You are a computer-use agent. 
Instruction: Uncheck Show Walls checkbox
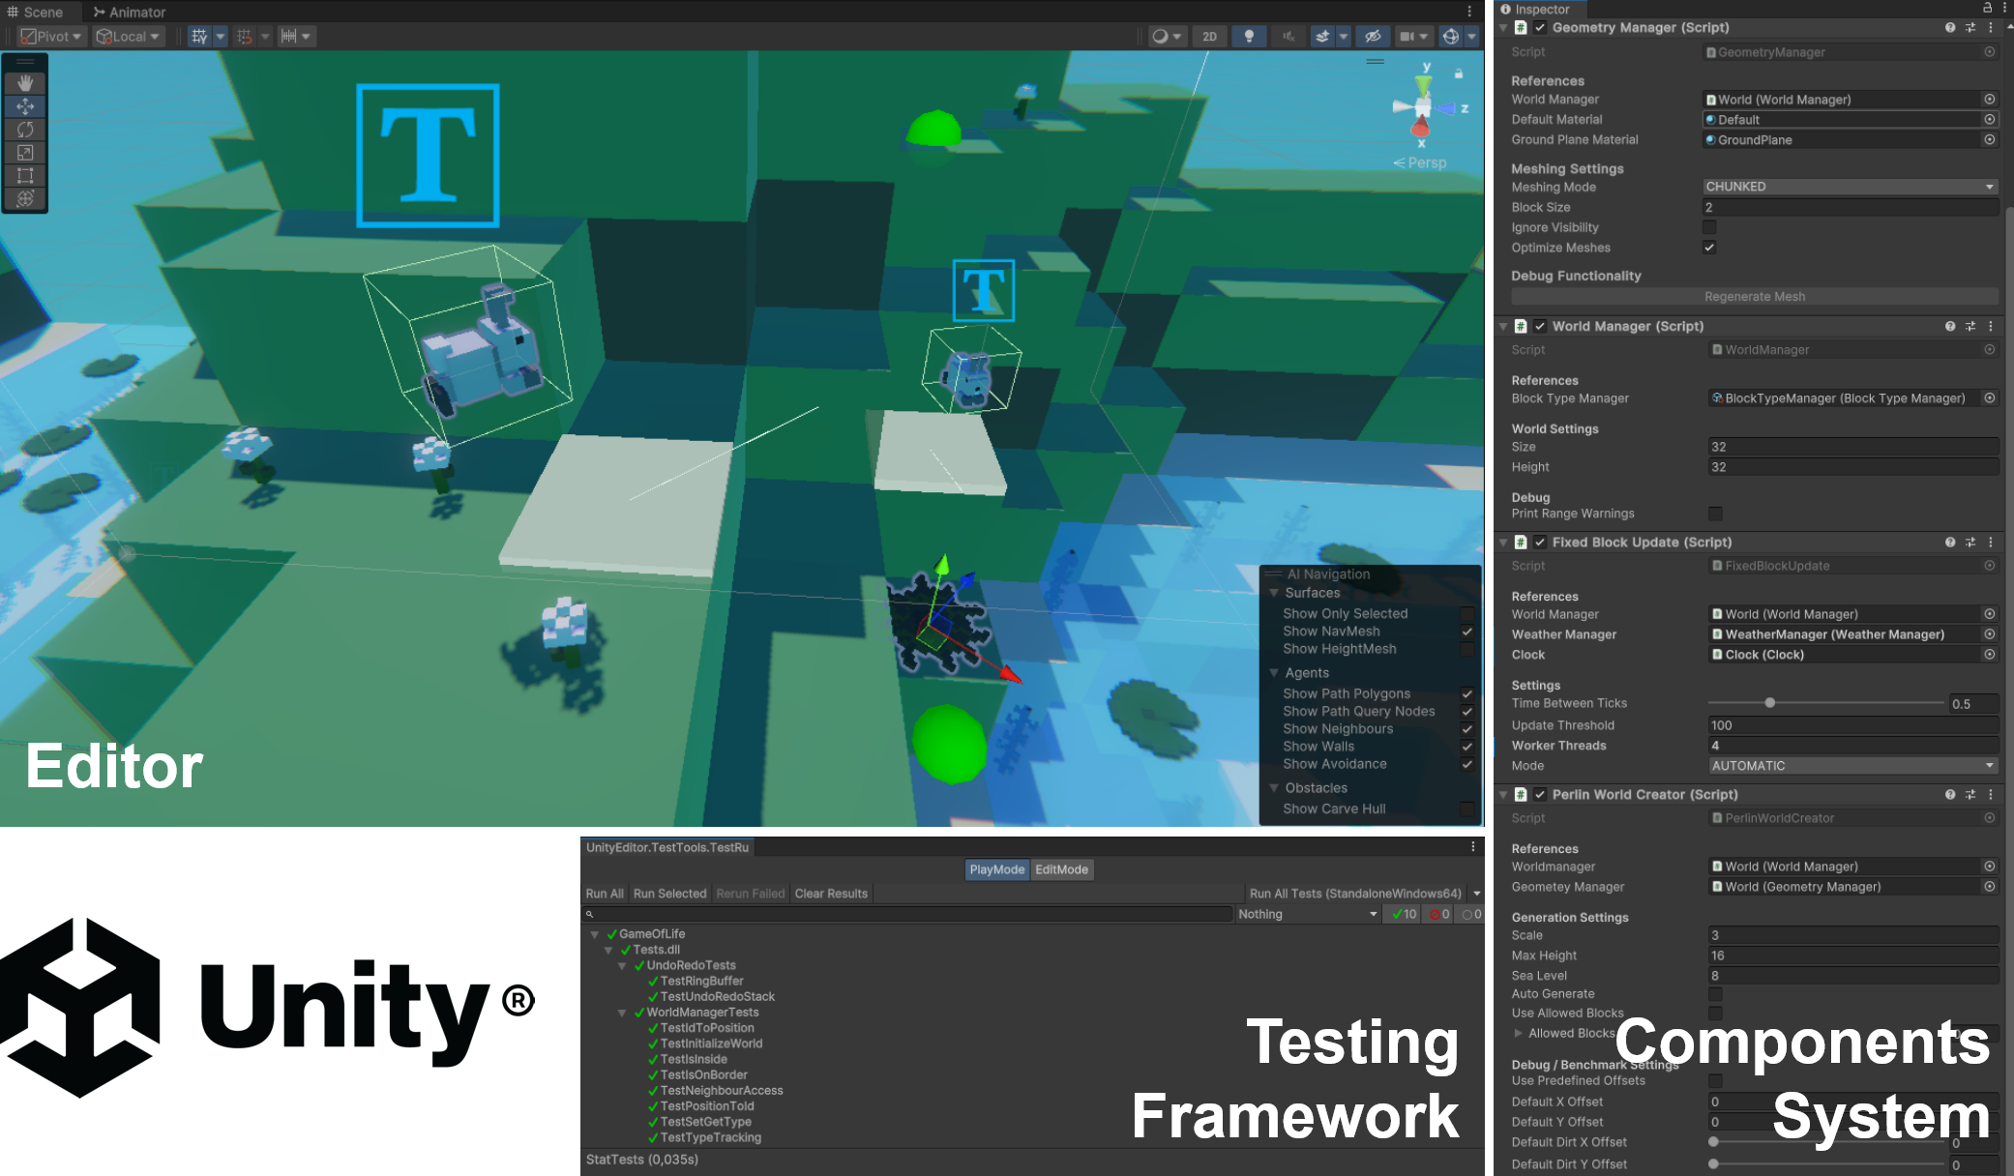1467,747
